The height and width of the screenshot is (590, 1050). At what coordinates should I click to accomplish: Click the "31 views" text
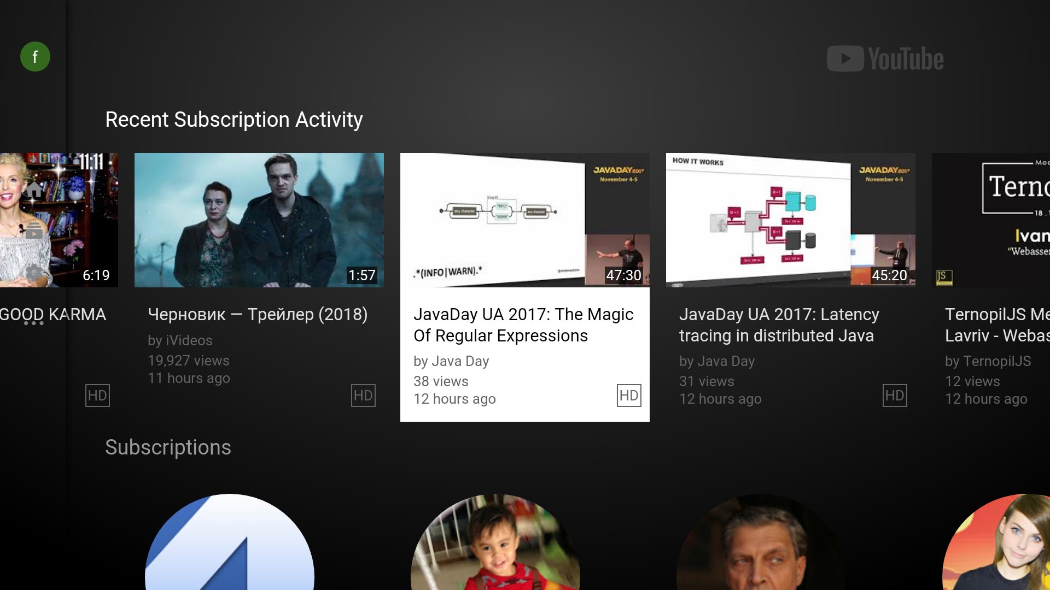[x=707, y=381]
